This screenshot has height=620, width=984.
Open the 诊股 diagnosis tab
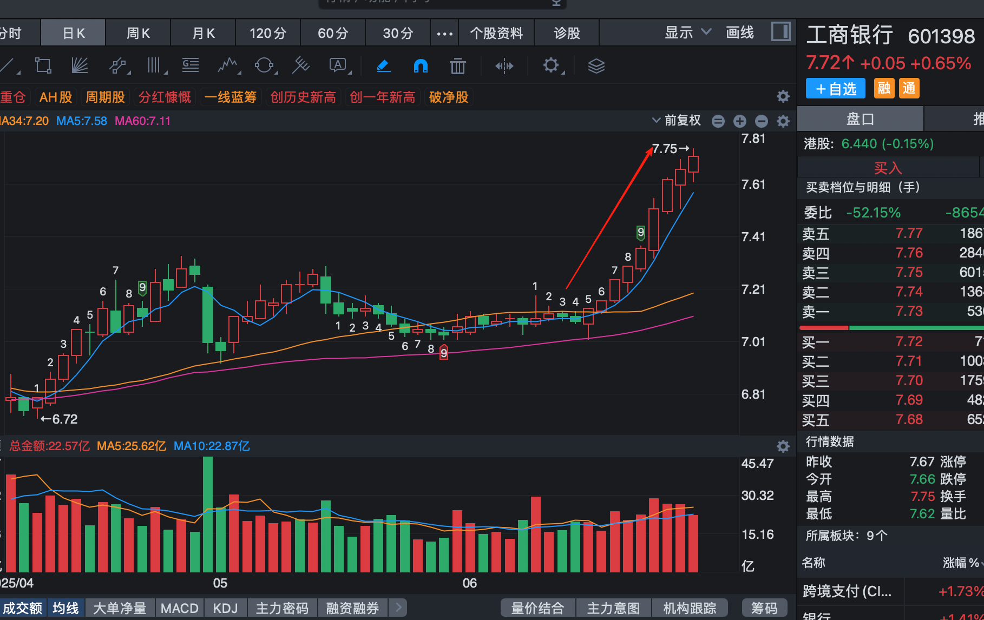tap(567, 34)
